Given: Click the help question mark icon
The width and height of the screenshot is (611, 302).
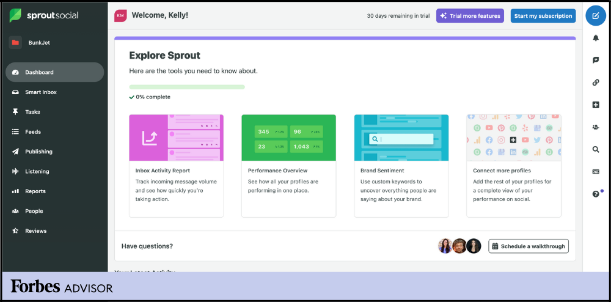Looking at the screenshot, I should [x=596, y=194].
